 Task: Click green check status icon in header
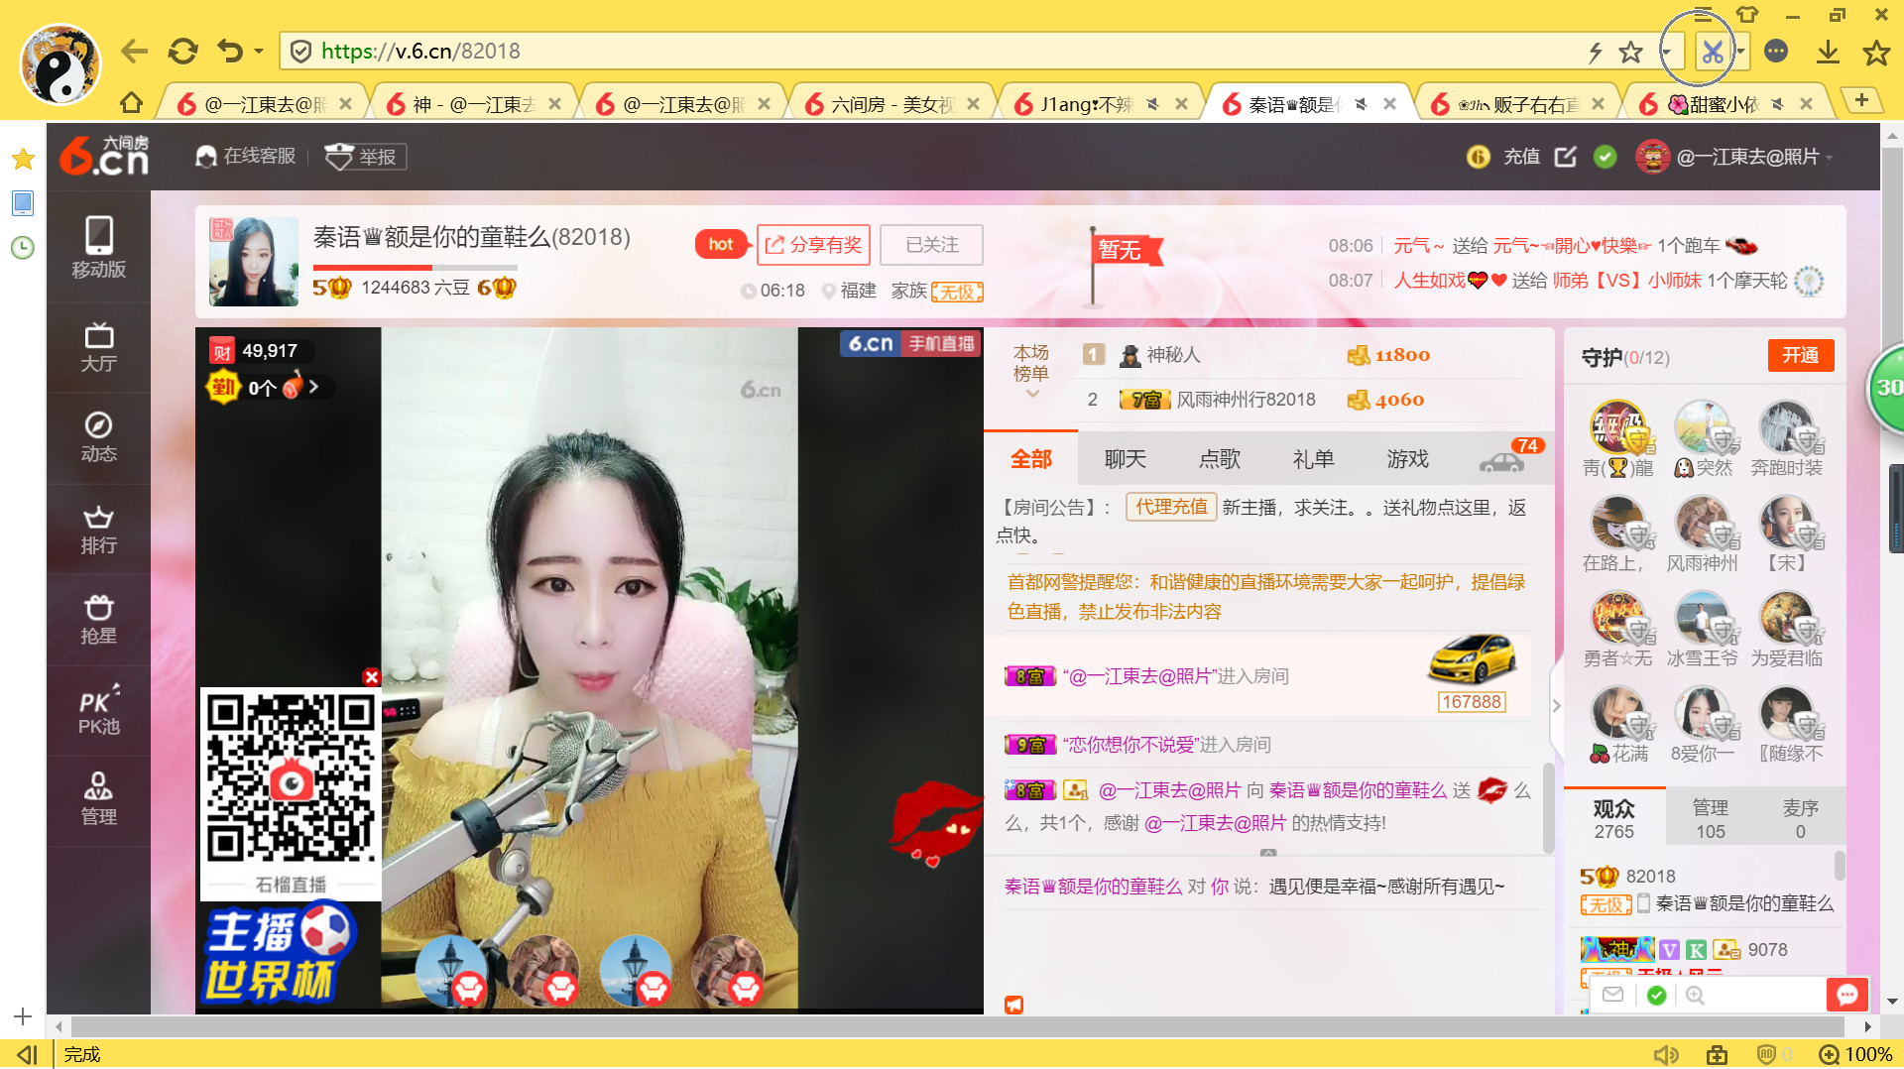coord(1605,157)
